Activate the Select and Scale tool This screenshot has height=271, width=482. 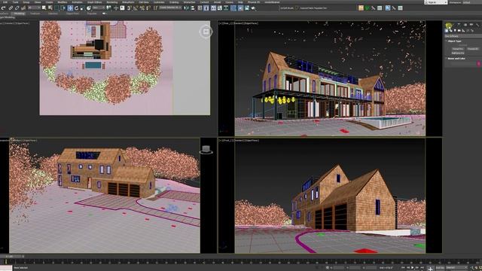(x=82, y=8)
